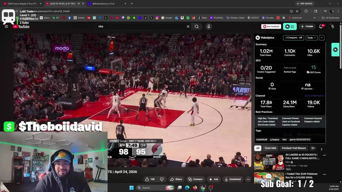Screen dimensions: 342x192
Task: Click the Ask button
Action: (213, 179)
